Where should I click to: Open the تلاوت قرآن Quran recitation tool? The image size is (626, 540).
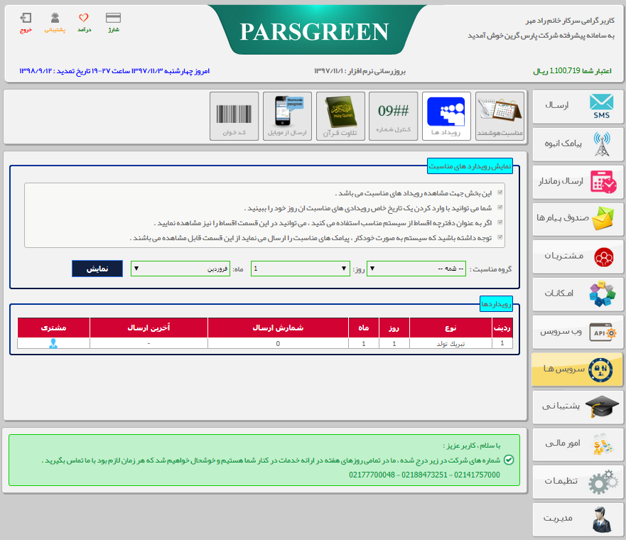point(340,116)
